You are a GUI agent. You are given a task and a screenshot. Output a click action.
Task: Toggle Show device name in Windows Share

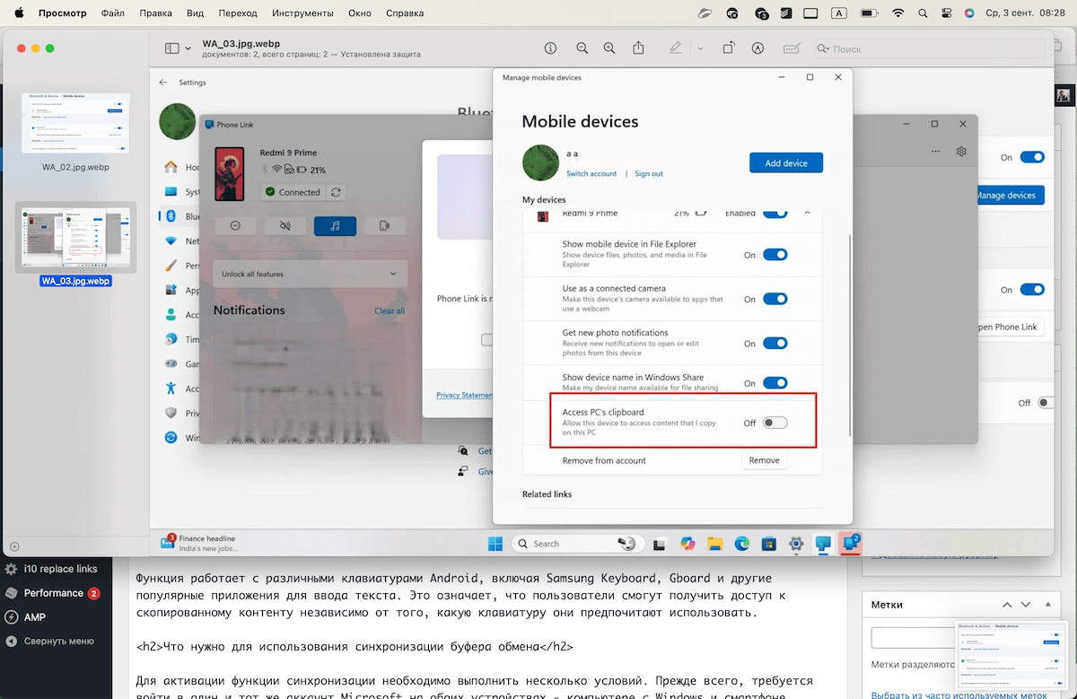[775, 383]
